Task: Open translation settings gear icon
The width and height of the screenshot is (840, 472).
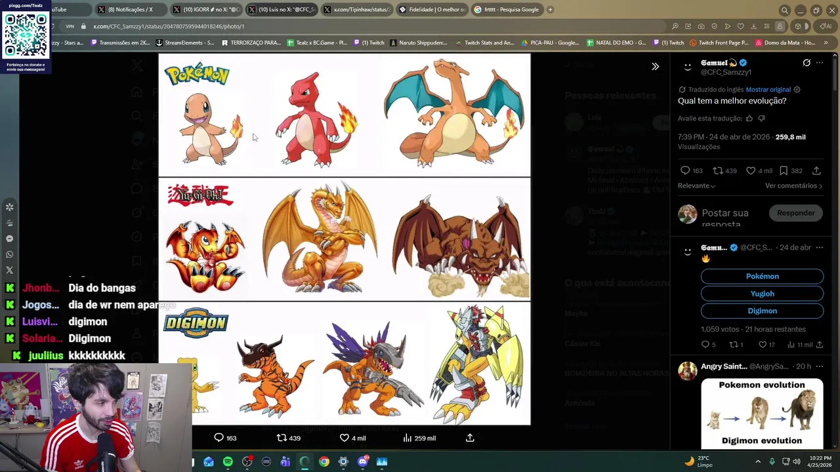Action: 797,89
